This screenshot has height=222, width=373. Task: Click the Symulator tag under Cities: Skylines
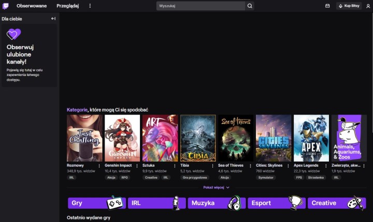point(265,177)
